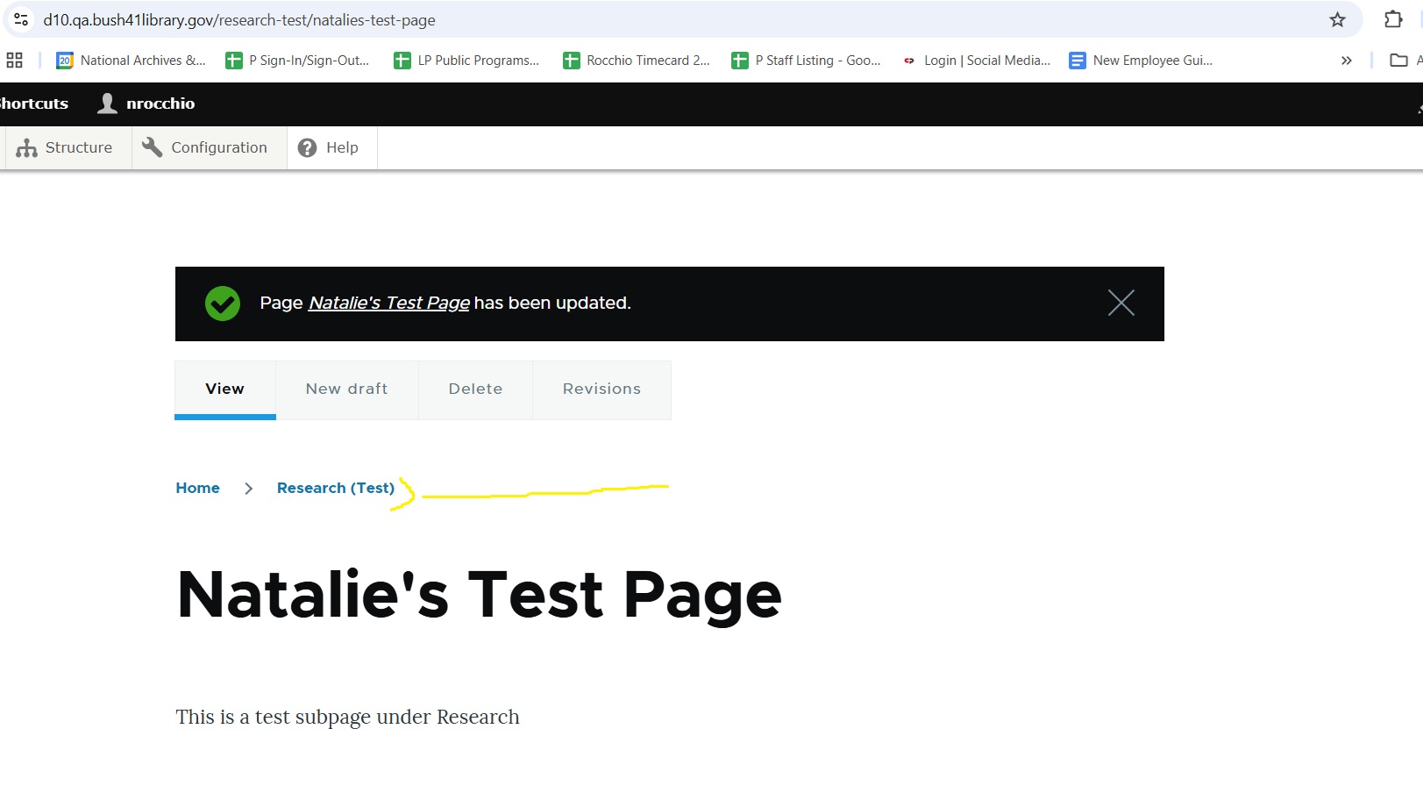
Task: Click the green checkmark status icon
Action: [223, 304]
